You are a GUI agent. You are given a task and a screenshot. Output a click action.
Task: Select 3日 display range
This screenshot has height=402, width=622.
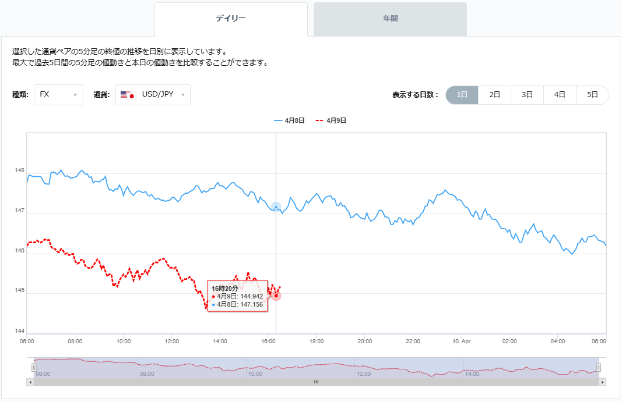(x=527, y=95)
